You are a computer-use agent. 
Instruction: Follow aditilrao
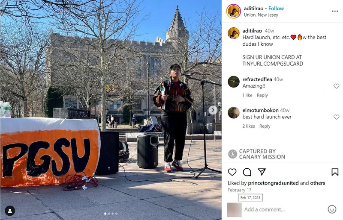(x=276, y=9)
